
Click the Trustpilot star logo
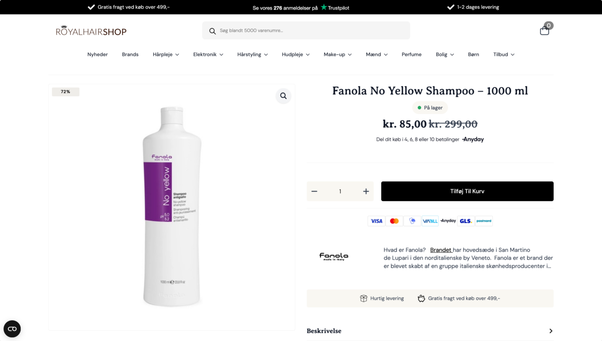pyautogui.click(x=324, y=7)
